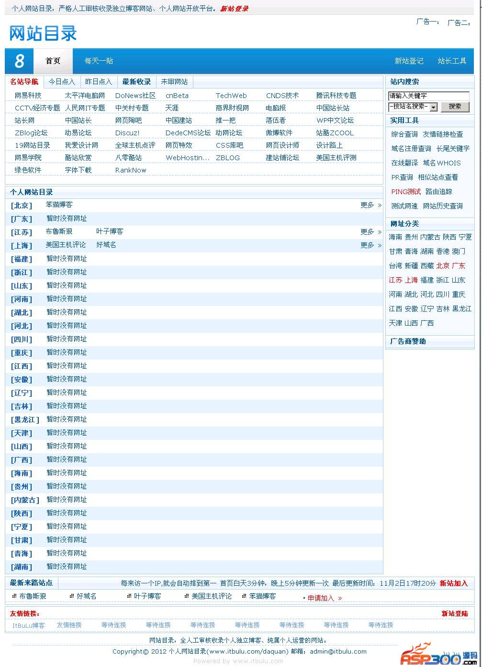The image size is (482, 667).
Task: Click the number 8 navigation icon
Action: pyautogui.click(x=19, y=61)
